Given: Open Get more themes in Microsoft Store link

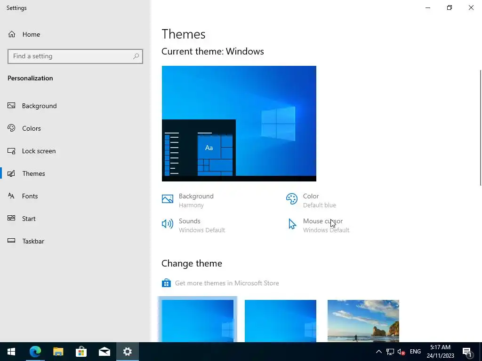Looking at the screenshot, I should pyautogui.click(x=227, y=283).
